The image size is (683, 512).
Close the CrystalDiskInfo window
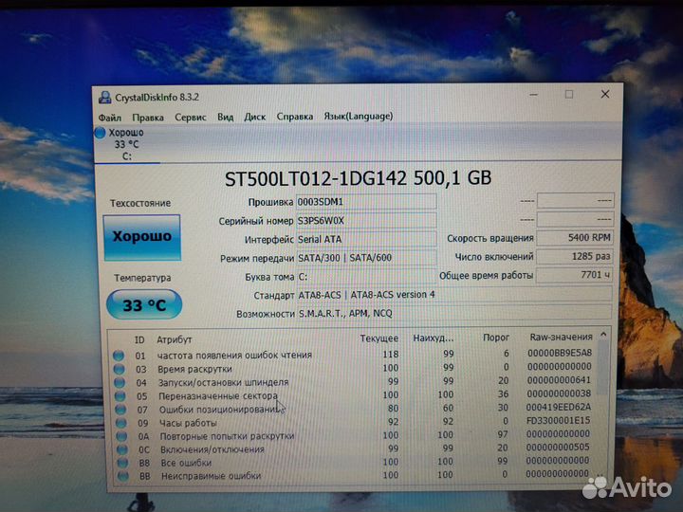[x=605, y=94]
